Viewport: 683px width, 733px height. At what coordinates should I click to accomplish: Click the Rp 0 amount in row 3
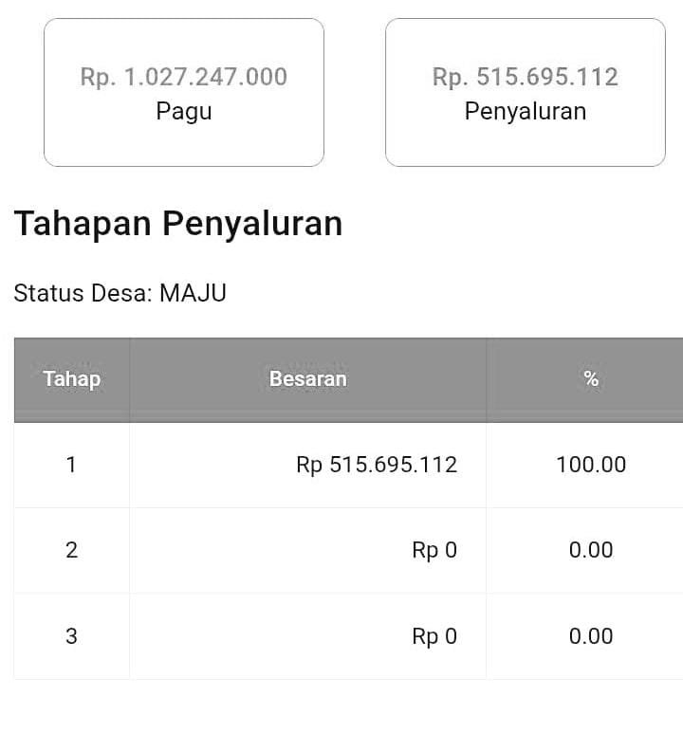(x=434, y=636)
